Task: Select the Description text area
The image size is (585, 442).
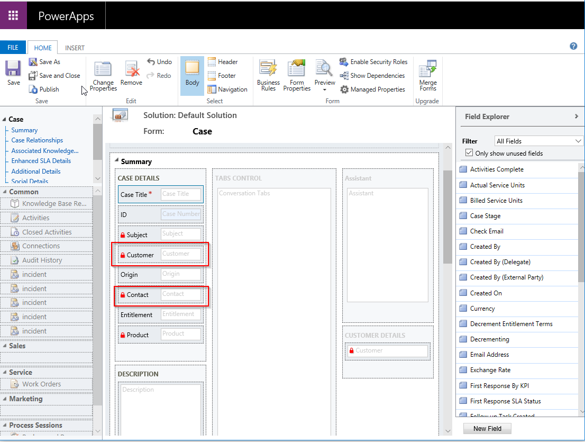Action: coord(161,410)
